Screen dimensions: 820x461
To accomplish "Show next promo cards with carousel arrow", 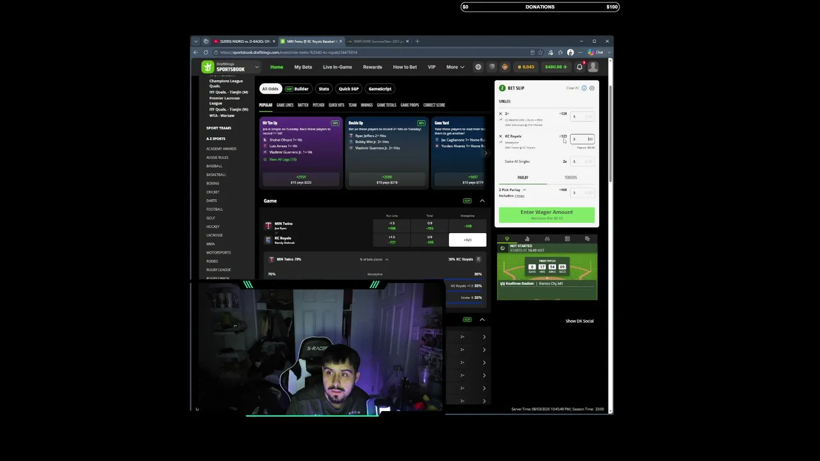I will coord(486,152).
